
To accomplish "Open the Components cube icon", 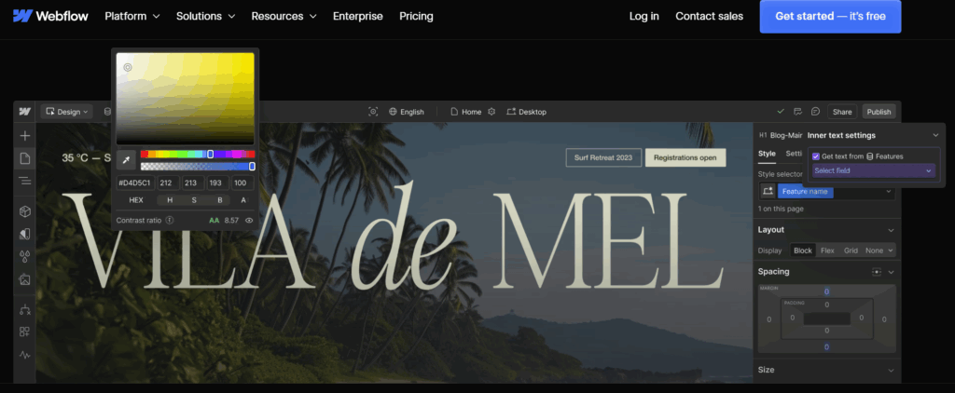I will [25, 211].
